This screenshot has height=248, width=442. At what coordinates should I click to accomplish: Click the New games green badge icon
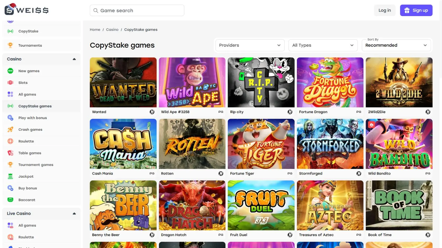(x=10, y=71)
